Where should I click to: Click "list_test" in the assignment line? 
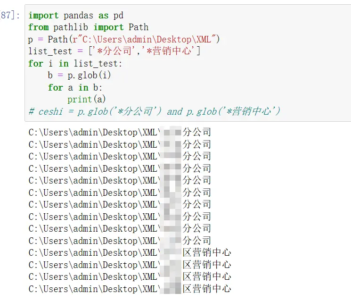point(50,51)
